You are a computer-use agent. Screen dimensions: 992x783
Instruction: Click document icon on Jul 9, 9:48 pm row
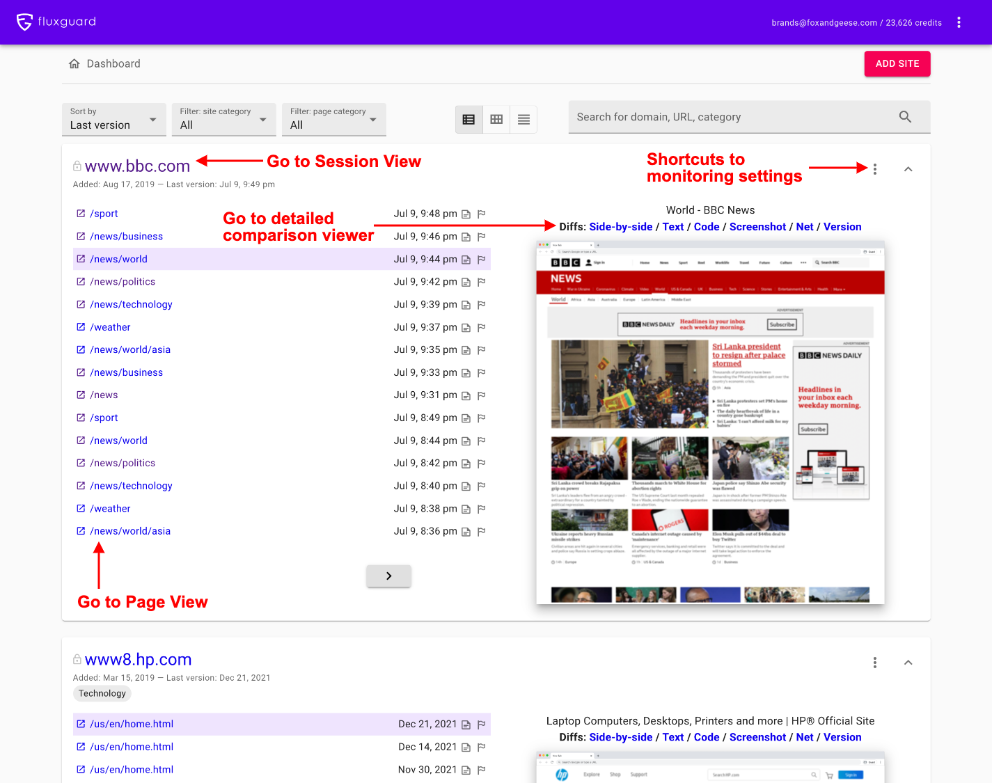(466, 214)
